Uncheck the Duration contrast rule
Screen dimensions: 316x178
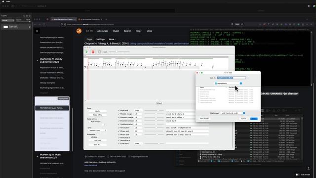118,121
